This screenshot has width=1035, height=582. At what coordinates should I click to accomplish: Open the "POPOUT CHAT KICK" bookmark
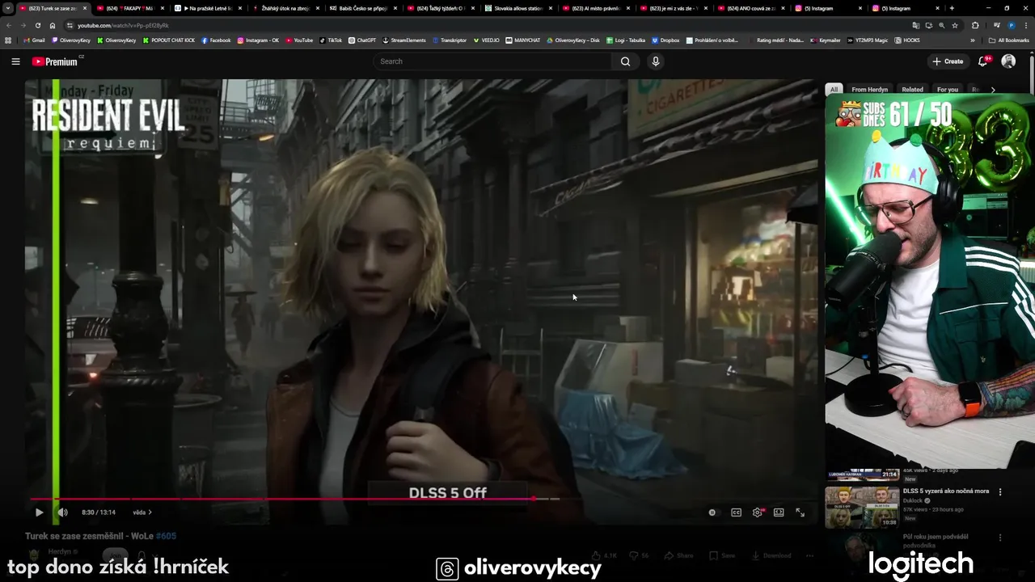(168, 40)
